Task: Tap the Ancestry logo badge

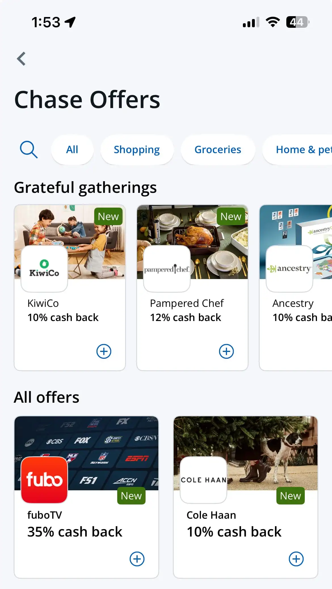Action: click(x=289, y=269)
